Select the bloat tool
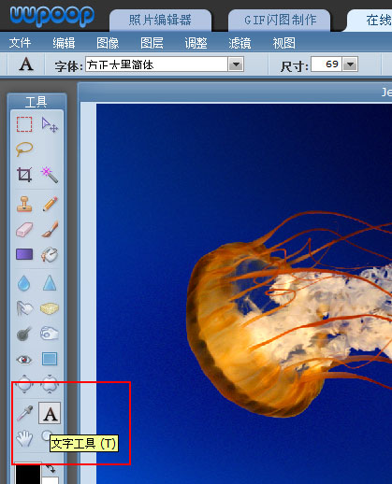Viewport: 392px width, 484px height. pos(24,384)
